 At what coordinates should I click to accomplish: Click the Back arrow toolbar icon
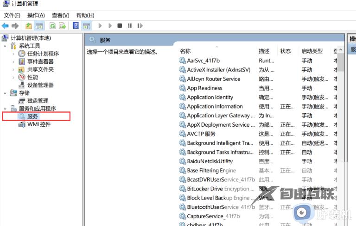click(x=5, y=26)
